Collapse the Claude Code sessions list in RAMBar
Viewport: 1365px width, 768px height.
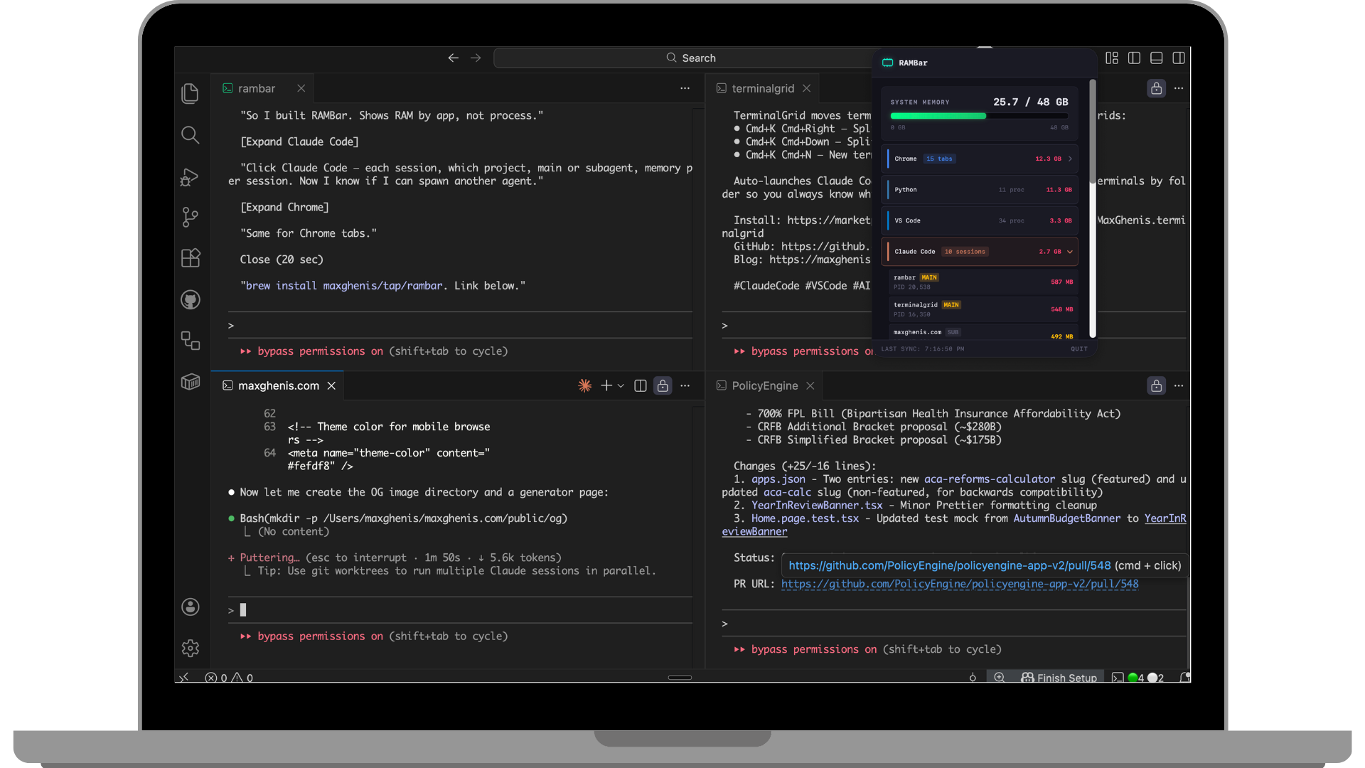[x=1070, y=251]
